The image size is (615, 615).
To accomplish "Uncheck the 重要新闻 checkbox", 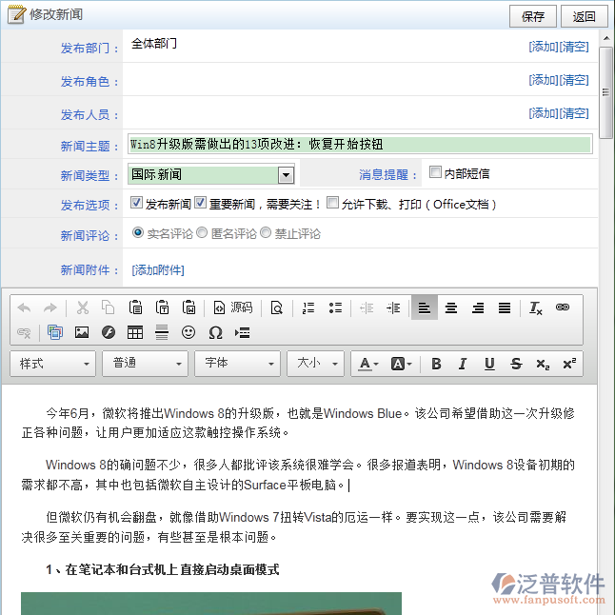I will point(201,203).
